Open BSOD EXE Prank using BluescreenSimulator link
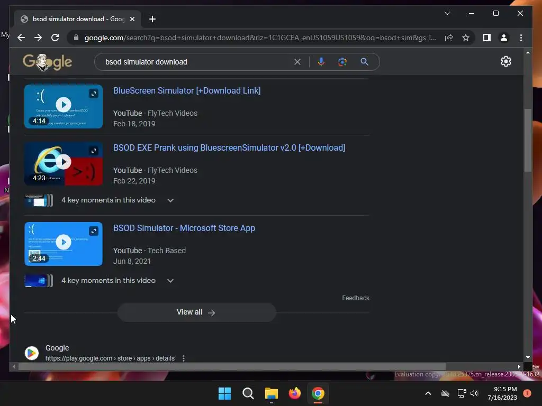The image size is (542, 406). pyautogui.click(x=229, y=147)
